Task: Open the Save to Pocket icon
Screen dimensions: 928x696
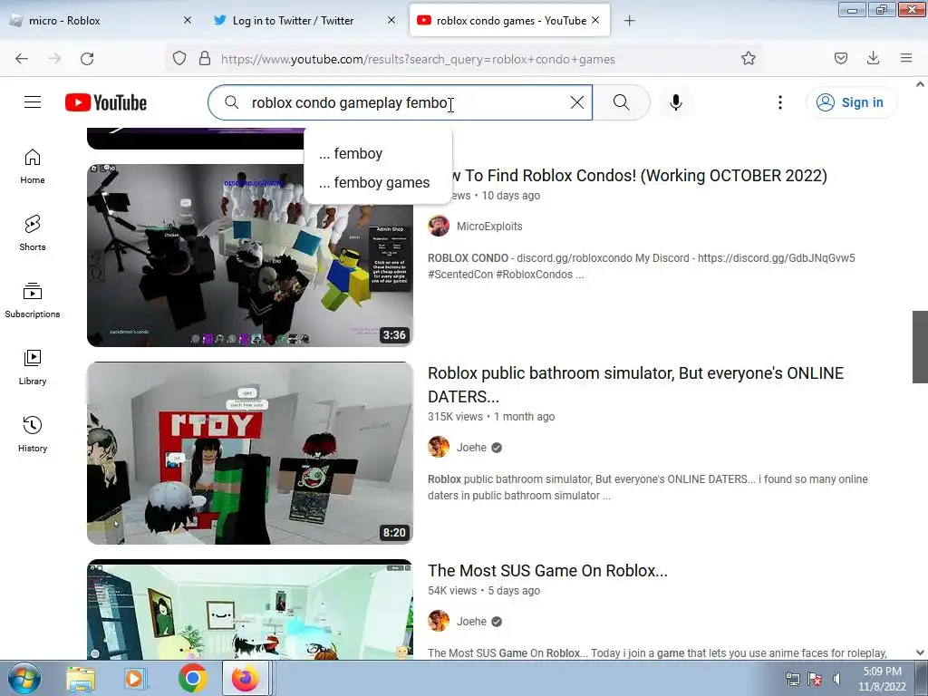Action: [840, 58]
